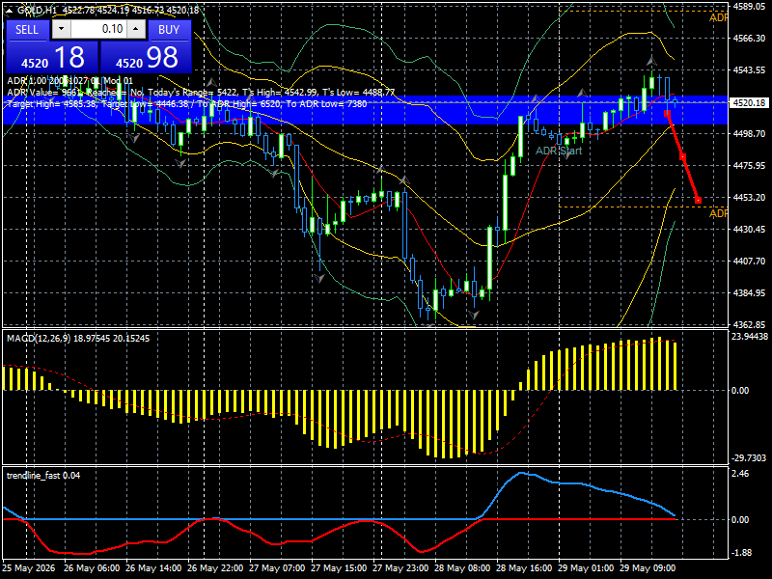The height and width of the screenshot is (579, 772).
Task: Click the 4589.05 price axis label
Action: (x=750, y=7)
